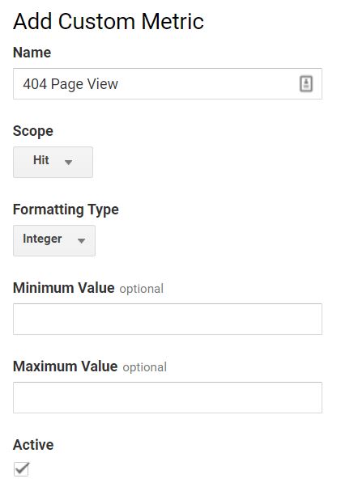Focus the Name text box

coord(168,84)
